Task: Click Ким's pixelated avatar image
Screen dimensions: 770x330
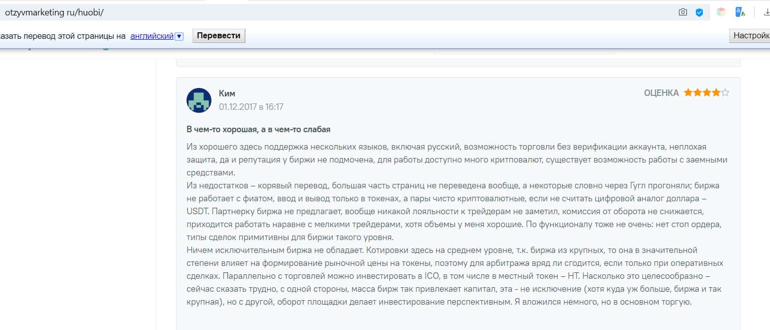Action: (x=199, y=100)
